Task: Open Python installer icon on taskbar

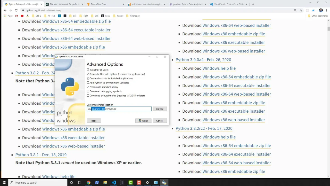Action: coord(164,183)
